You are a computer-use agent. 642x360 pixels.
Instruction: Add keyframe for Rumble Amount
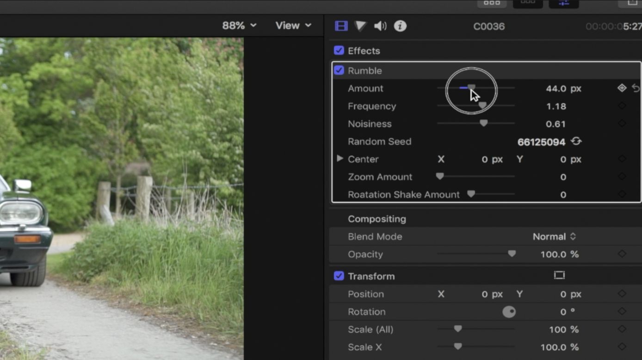[x=622, y=88]
